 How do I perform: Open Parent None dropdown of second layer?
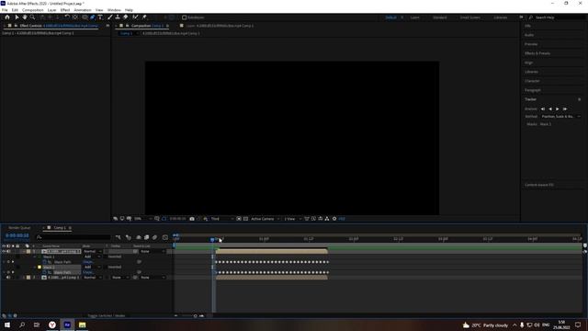(153, 278)
